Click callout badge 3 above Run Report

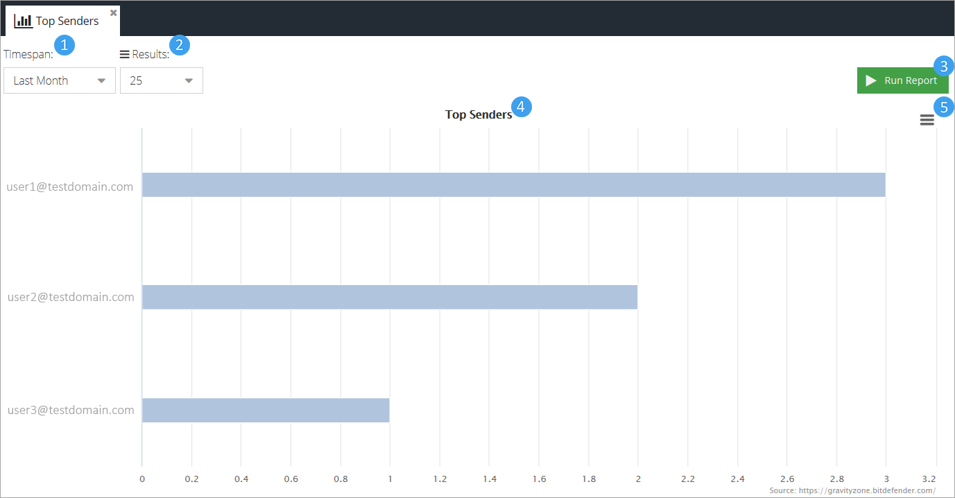point(943,66)
